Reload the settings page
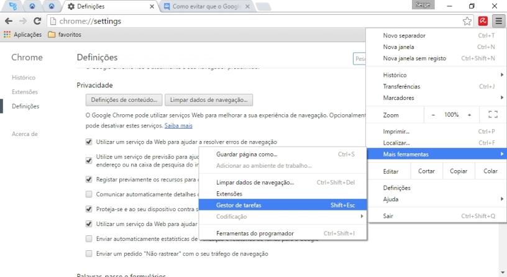This screenshot has height=277, width=507. pos(37,21)
